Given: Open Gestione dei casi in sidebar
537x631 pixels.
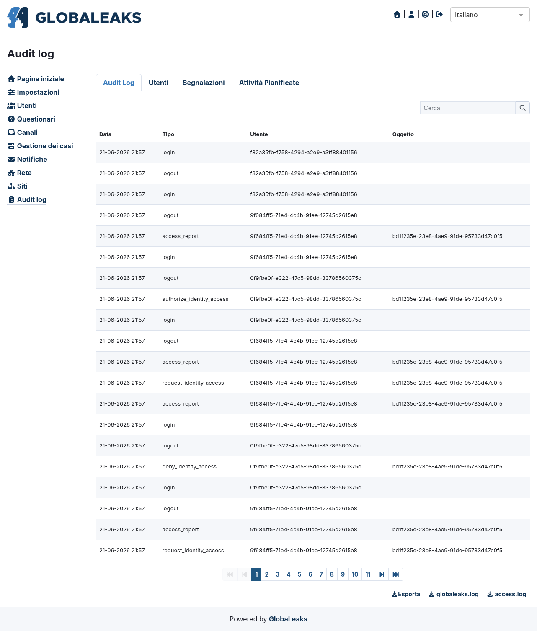Looking at the screenshot, I should (x=41, y=146).
